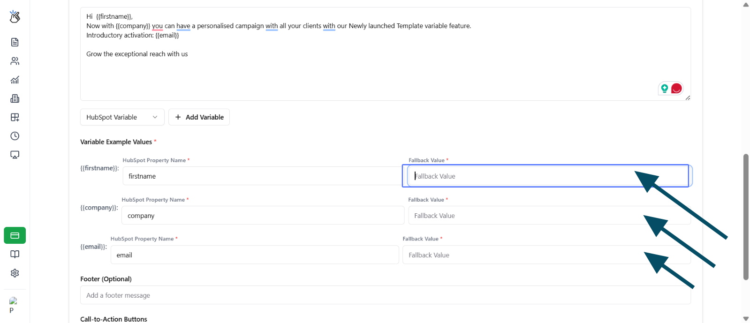
Task: Edit the company HubSpot property field
Action: (x=263, y=216)
